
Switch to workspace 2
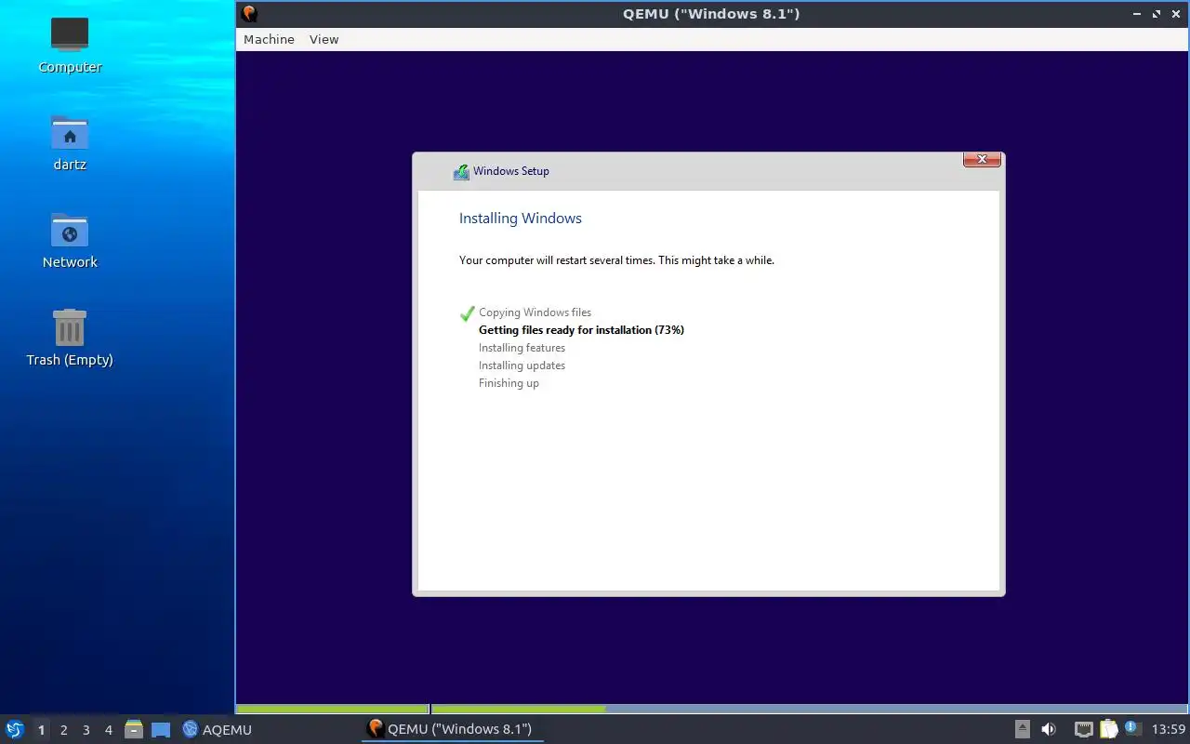(63, 729)
